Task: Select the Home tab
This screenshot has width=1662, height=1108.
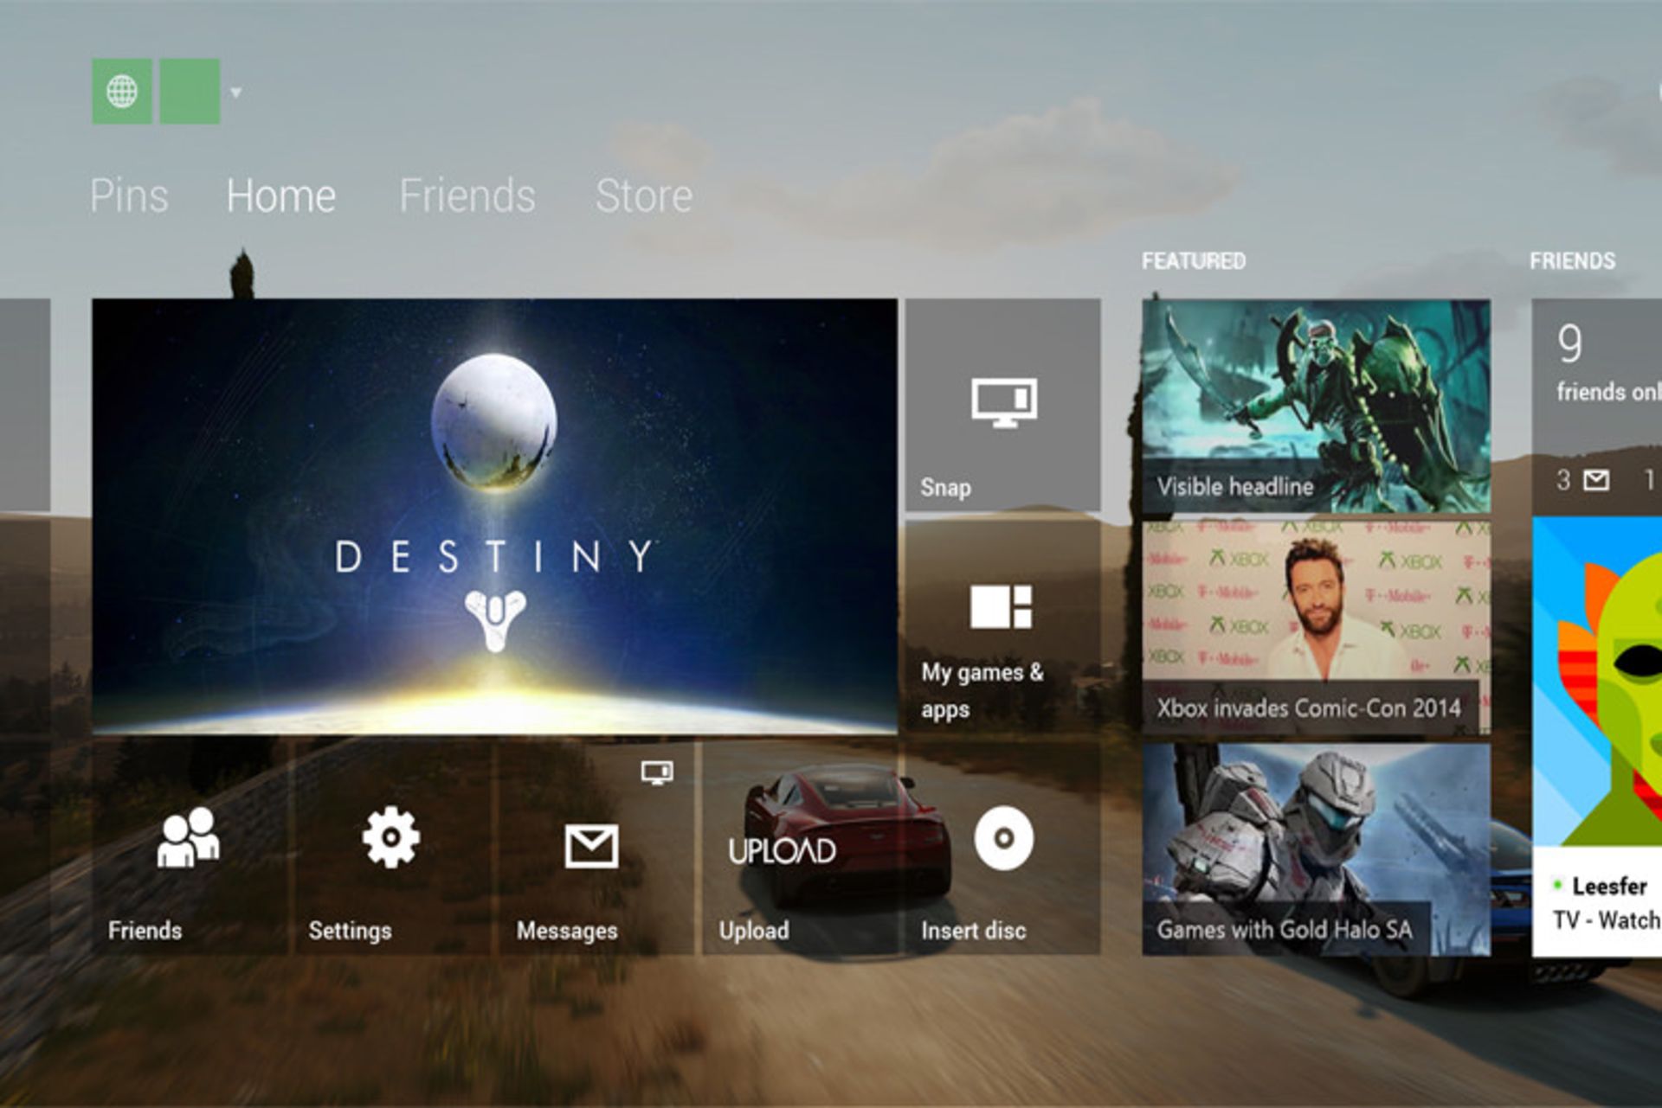Action: [x=281, y=195]
